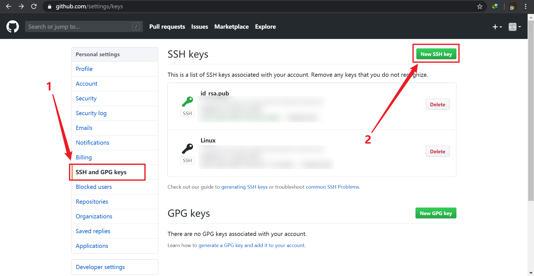Open the user avatar dropdown menu

pyautogui.click(x=515, y=27)
